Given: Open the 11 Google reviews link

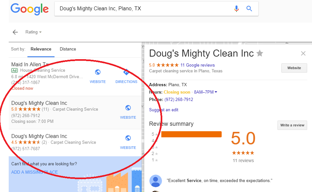Looking at the screenshot, I should (x=197, y=65).
